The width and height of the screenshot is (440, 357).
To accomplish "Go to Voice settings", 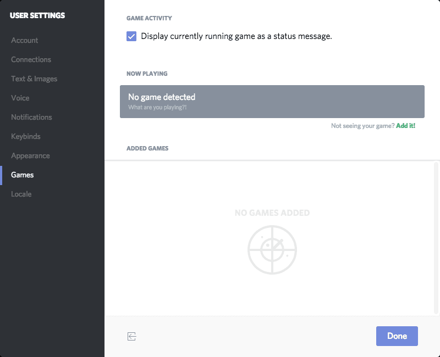I will [20, 98].
